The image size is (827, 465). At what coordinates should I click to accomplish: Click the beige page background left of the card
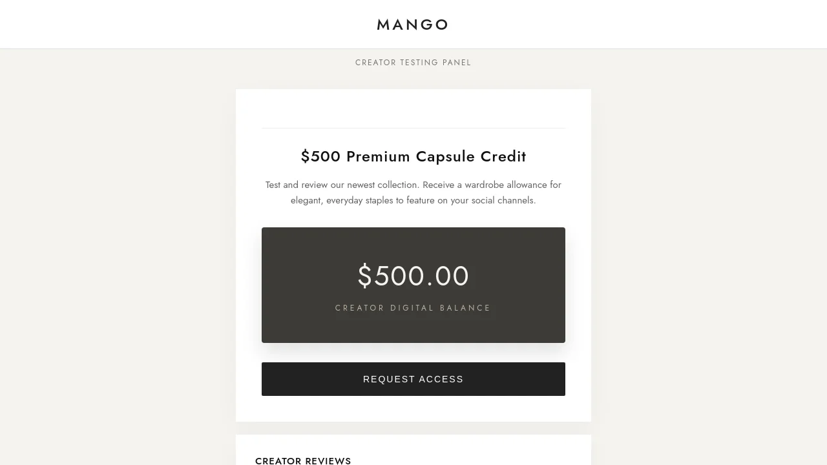coord(116,258)
